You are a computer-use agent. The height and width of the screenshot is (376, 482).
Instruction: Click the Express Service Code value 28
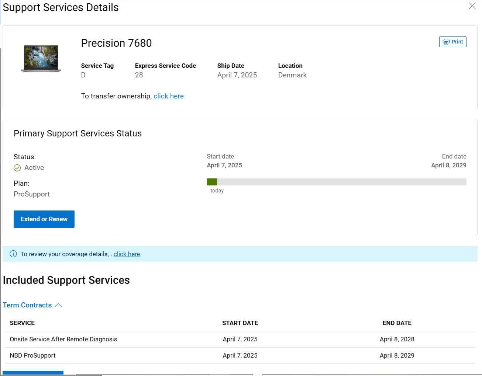pyautogui.click(x=139, y=75)
